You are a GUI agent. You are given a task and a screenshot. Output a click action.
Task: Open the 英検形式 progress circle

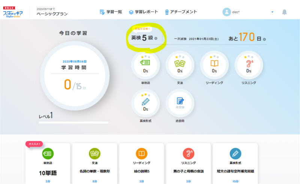tap(145, 103)
